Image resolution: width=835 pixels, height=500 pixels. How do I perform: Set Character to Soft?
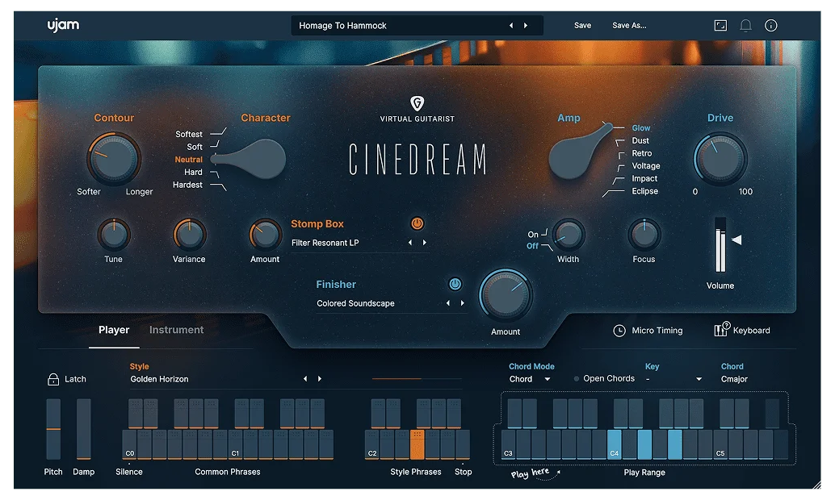pos(195,147)
